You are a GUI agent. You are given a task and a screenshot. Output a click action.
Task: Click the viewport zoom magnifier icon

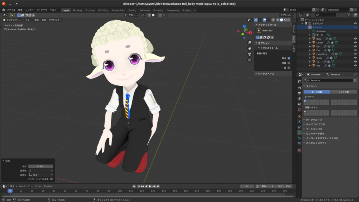coord(249,42)
